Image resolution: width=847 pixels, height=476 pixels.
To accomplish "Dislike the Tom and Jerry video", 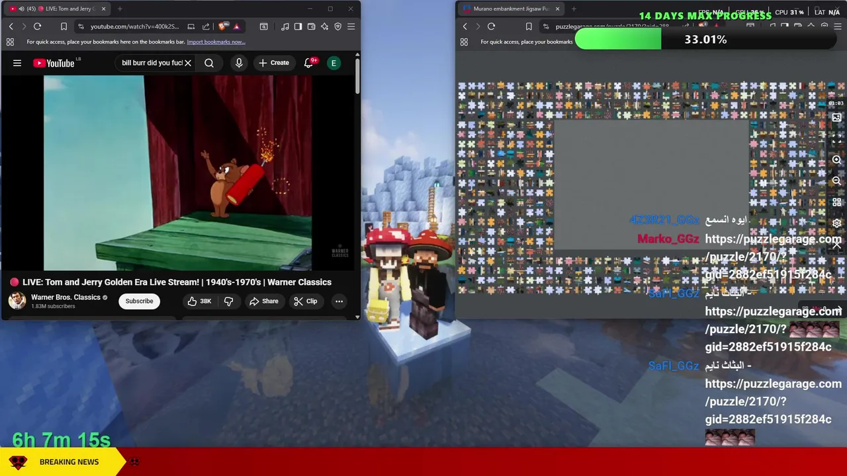I will [x=229, y=301].
